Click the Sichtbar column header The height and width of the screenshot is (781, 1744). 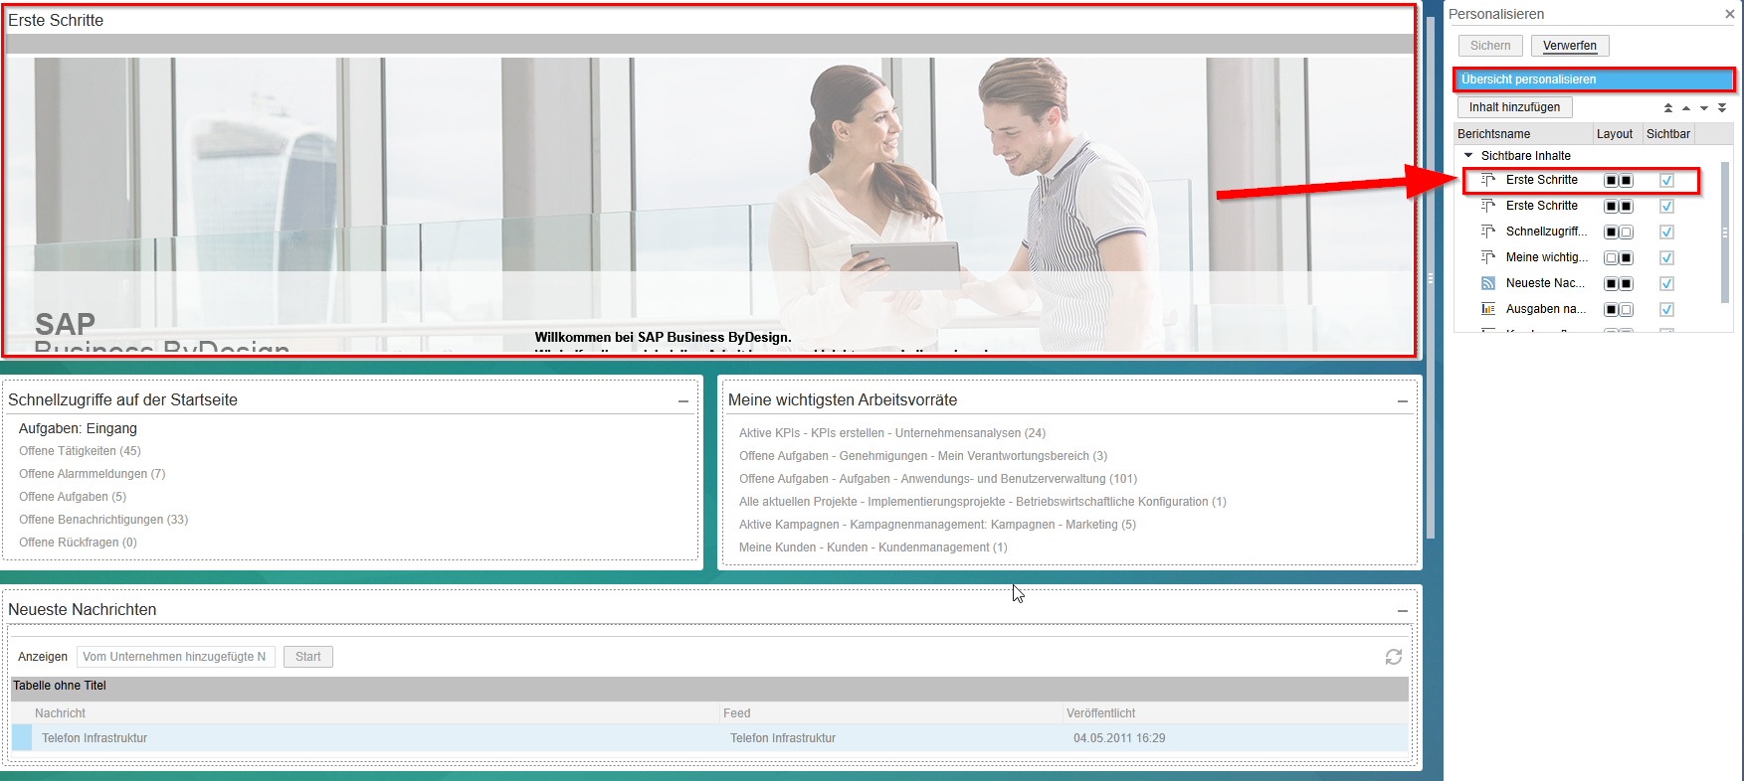pos(1667,134)
